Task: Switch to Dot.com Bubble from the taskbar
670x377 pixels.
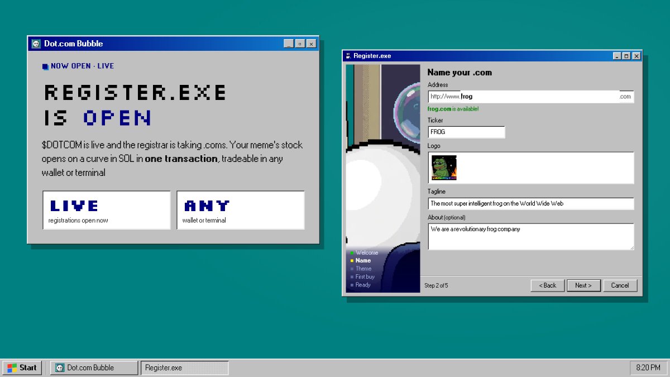Action: [94, 368]
